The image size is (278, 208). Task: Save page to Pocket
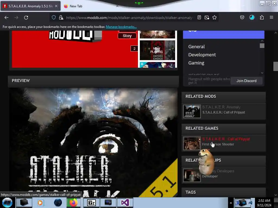point(242,17)
